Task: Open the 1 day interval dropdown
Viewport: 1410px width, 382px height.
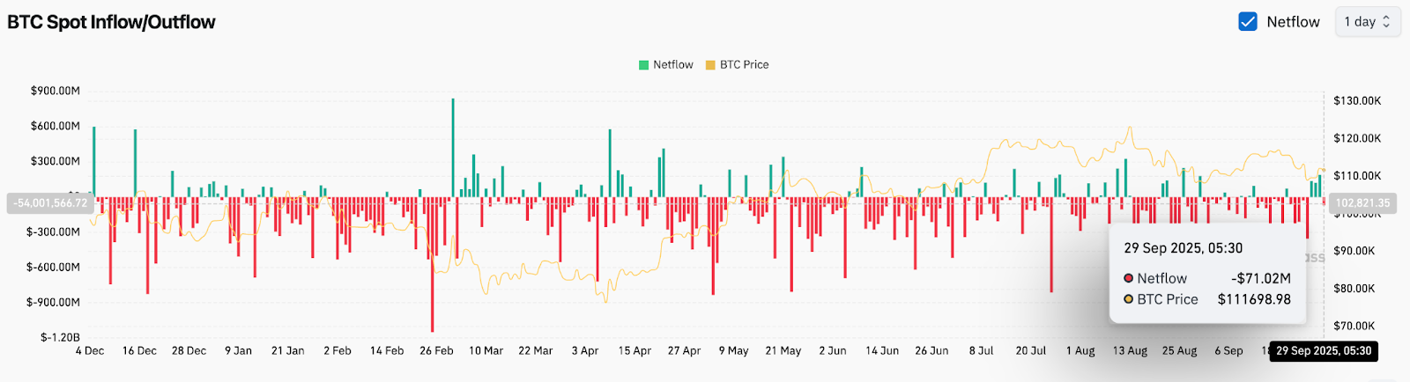Action: (1367, 22)
